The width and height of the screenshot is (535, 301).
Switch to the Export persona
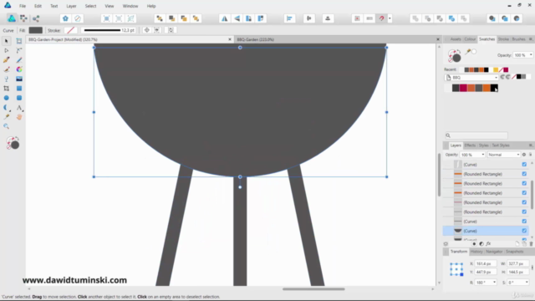click(x=36, y=18)
